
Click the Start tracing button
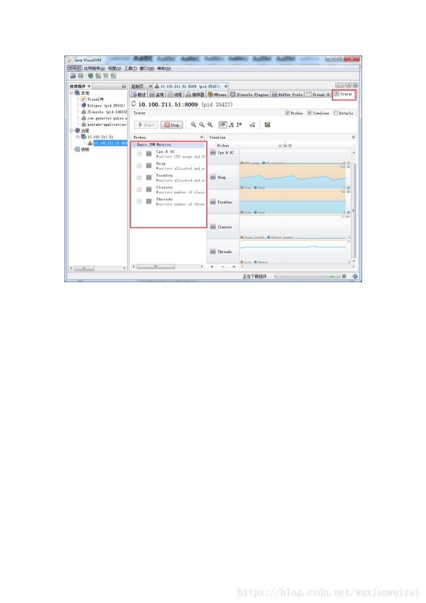point(146,125)
